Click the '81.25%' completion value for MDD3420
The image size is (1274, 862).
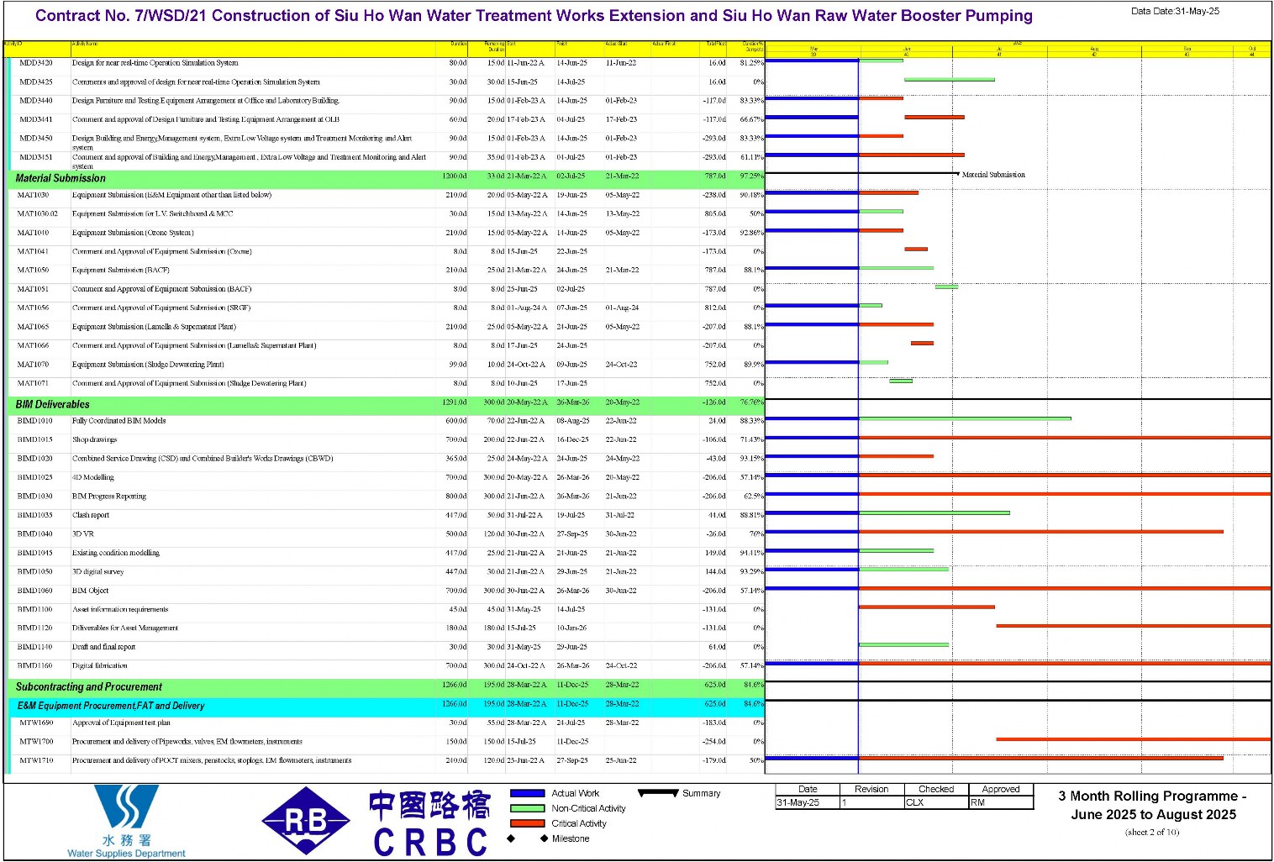[751, 63]
